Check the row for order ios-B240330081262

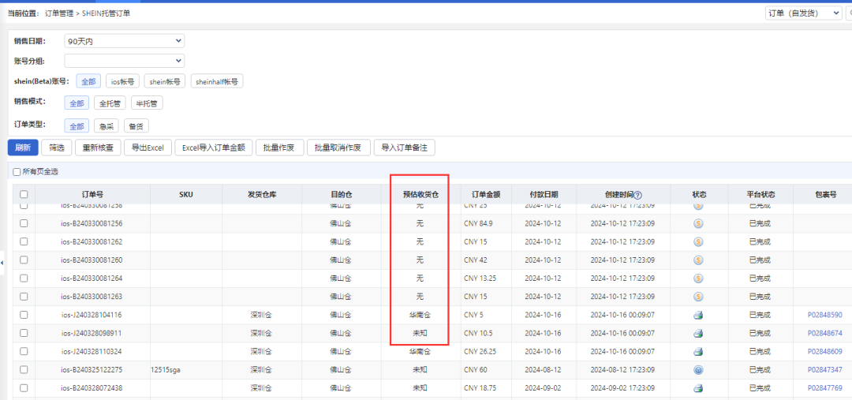click(x=24, y=241)
